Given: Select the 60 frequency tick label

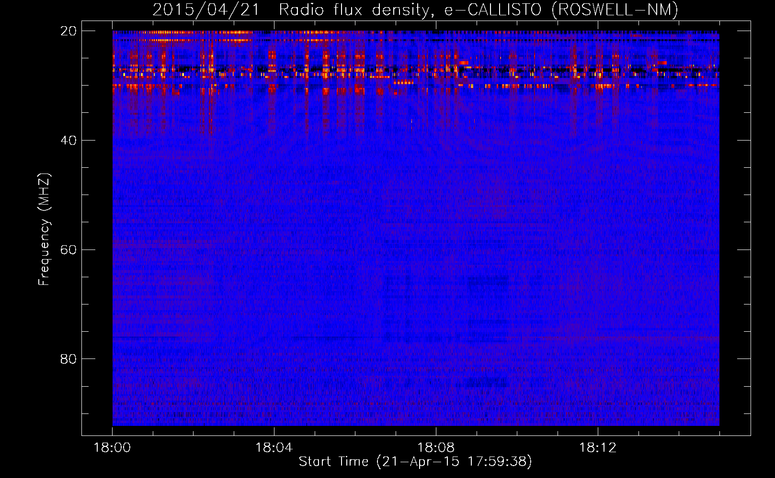Looking at the screenshot, I should click(68, 250).
